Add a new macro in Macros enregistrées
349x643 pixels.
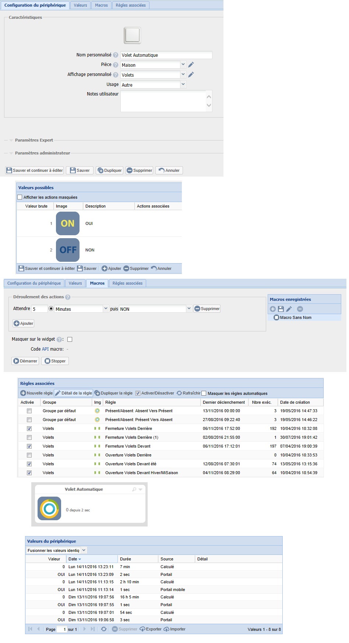(x=273, y=309)
